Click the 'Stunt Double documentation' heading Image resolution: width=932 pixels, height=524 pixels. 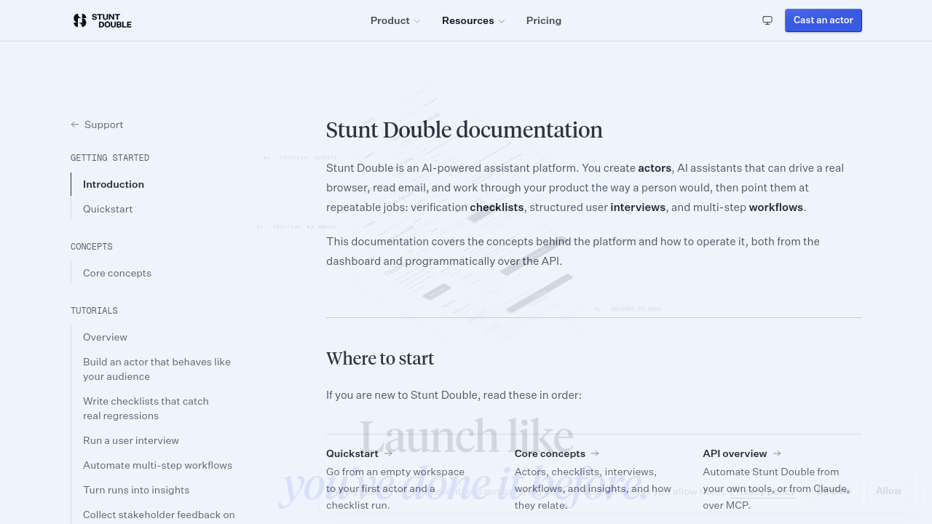coord(465,130)
